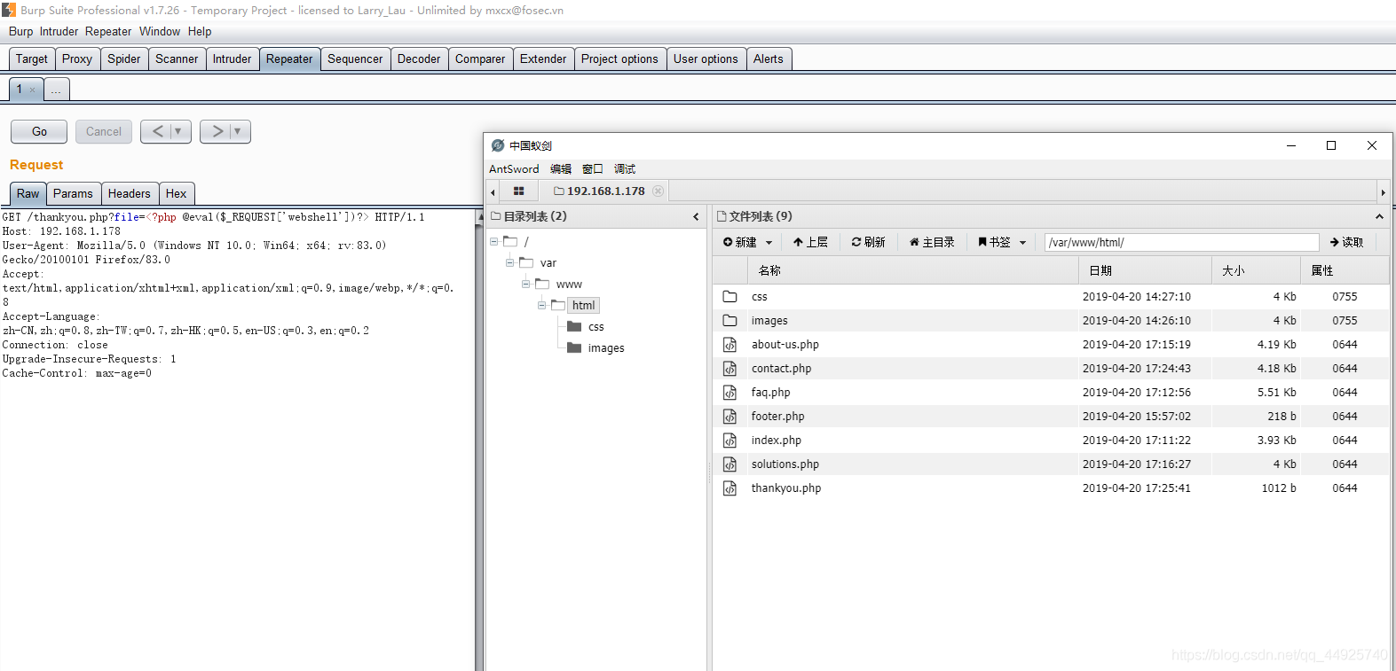
Task: Open the Burp menu in the menu bar
Action: point(20,32)
